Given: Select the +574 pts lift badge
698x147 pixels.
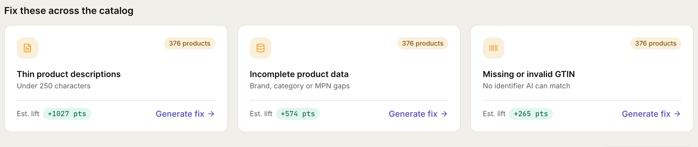Looking at the screenshot, I should 298,114.
